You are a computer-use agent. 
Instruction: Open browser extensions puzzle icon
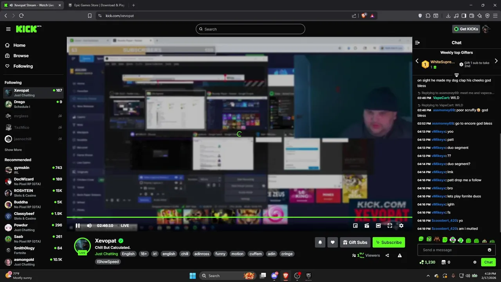click(428, 16)
